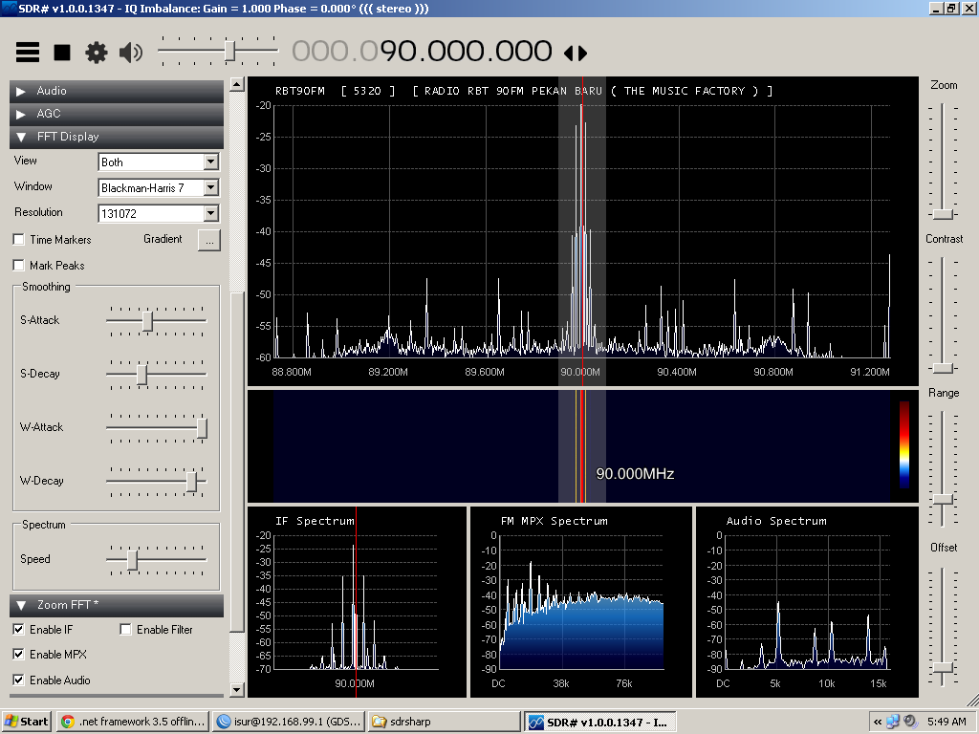The height and width of the screenshot is (734, 979).
Task: Adjust the Contrast vertical slider
Action: coord(943,368)
